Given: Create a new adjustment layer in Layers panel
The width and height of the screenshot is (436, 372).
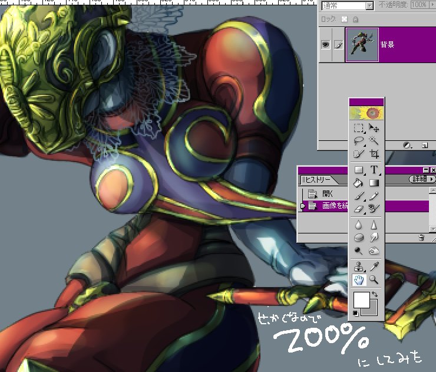Looking at the screenshot, I should [407, 145].
